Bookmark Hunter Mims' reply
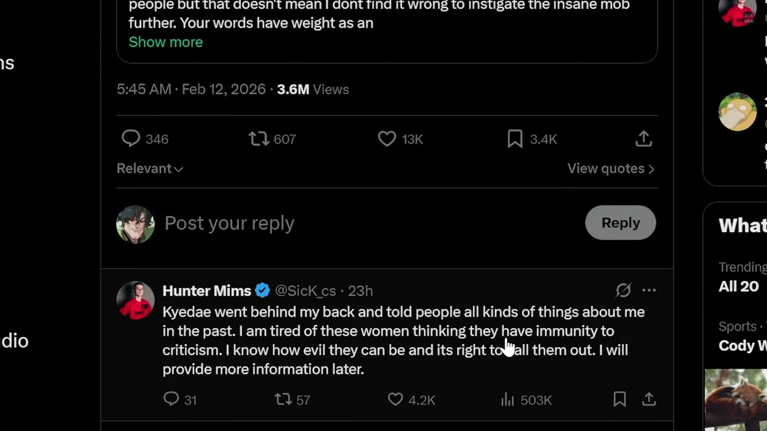 tap(620, 399)
